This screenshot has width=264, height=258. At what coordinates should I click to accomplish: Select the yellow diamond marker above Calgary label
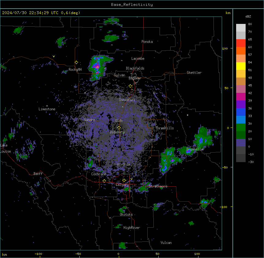[124, 180]
